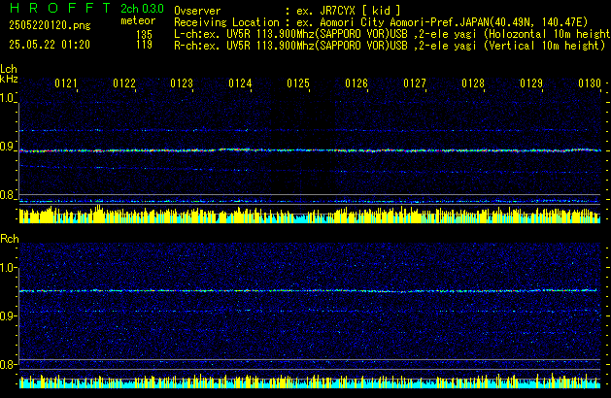Click time marker 0122
Screen dimensions: 611x398
click(124, 83)
